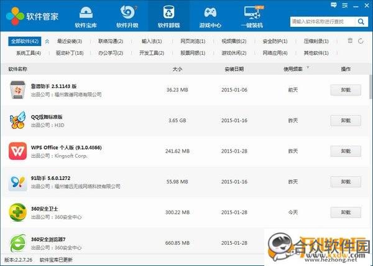
Task: Click the refresh list icon
Action: [x=361, y=41]
